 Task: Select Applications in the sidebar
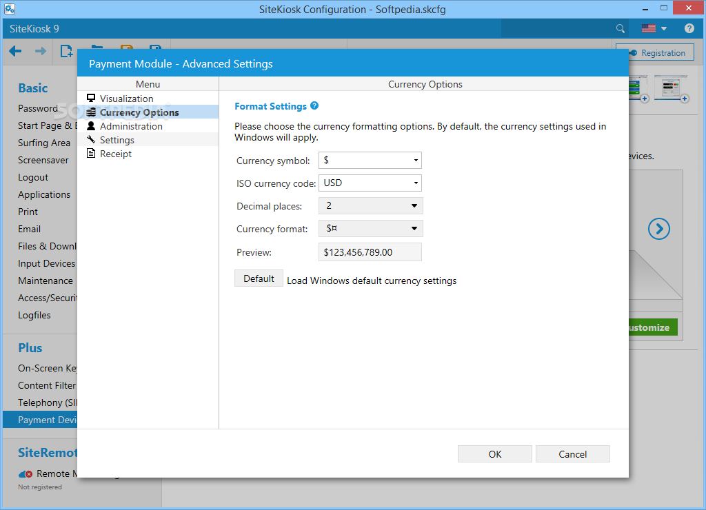[x=44, y=194]
